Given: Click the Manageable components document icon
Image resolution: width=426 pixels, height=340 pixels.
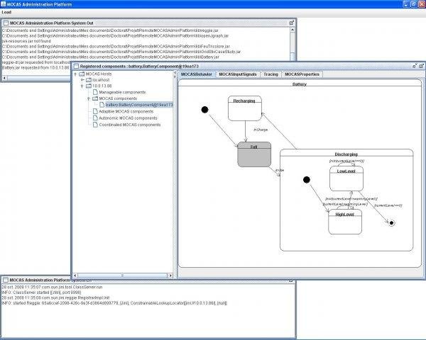Looking at the screenshot, I should [x=95, y=92].
